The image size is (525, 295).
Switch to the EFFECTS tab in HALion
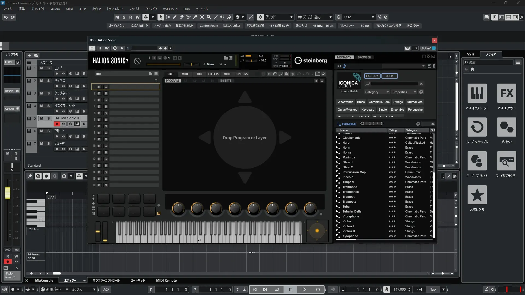click(x=213, y=74)
